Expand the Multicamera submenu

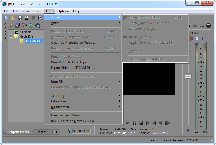83,107
